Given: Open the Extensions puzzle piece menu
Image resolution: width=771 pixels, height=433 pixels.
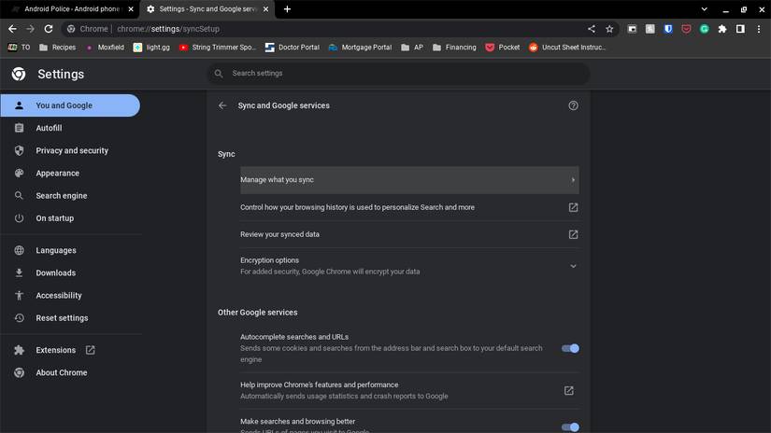Looking at the screenshot, I should click(x=722, y=29).
